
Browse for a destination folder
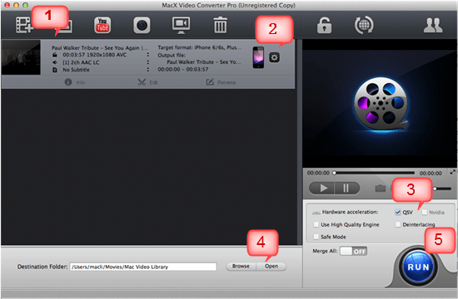click(241, 267)
